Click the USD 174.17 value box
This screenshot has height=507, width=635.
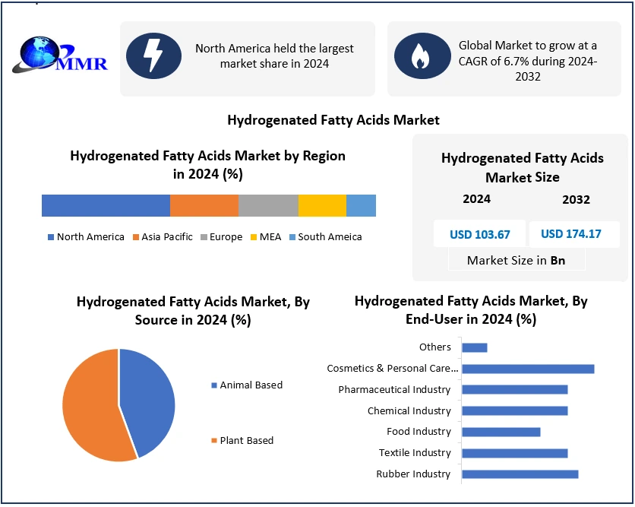[571, 234]
